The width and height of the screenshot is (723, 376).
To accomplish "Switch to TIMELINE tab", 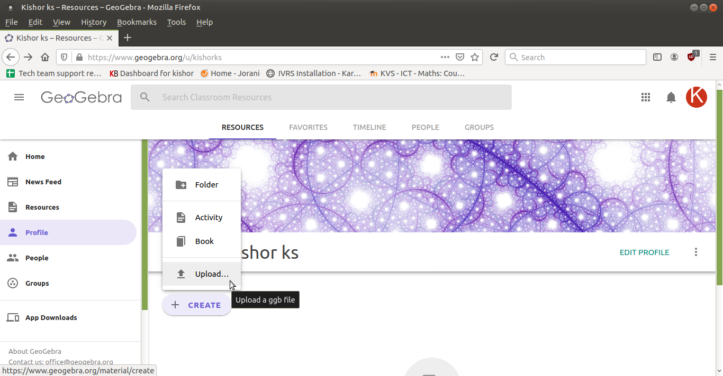I will pyautogui.click(x=369, y=127).
